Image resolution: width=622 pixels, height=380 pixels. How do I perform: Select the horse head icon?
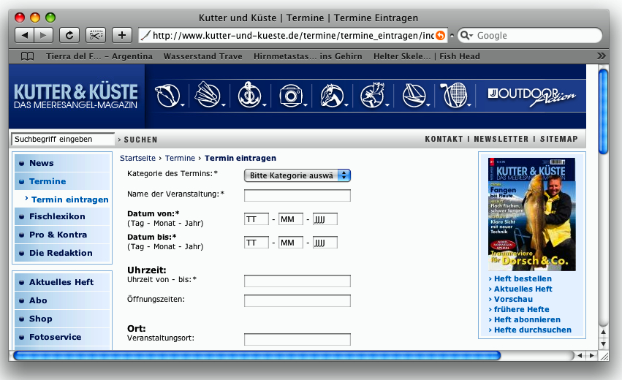pyautogui.click(x=332, y=95)
